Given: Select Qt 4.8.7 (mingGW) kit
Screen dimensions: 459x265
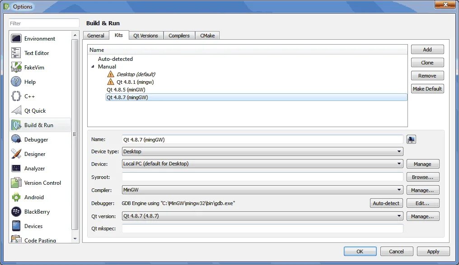Looking at the screenshot, I should tap(256, 97).
